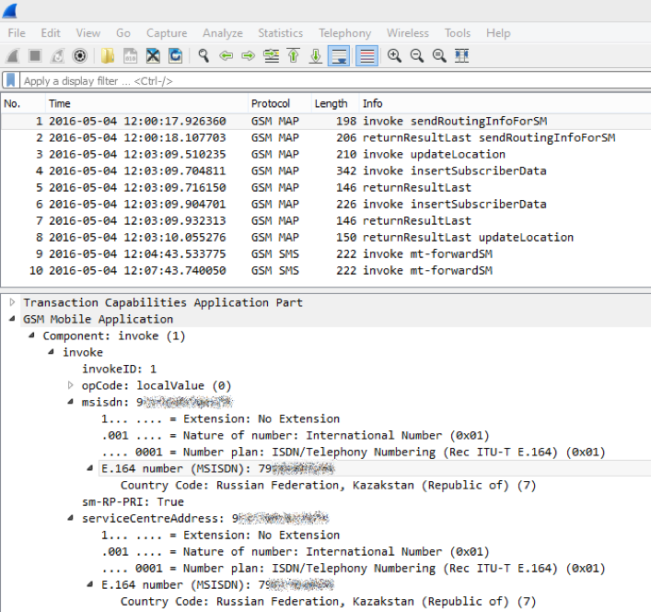Screen dimensions: 651x612
Task: Click the open capture file folder icon
Action: click(108, 55)
